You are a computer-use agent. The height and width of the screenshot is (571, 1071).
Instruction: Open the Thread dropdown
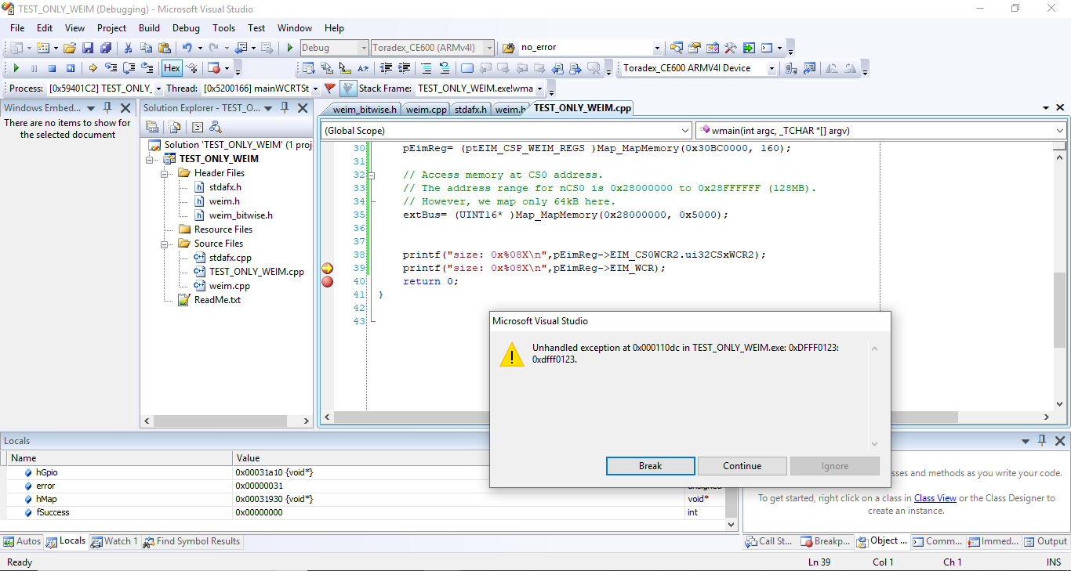coord(315,89)
